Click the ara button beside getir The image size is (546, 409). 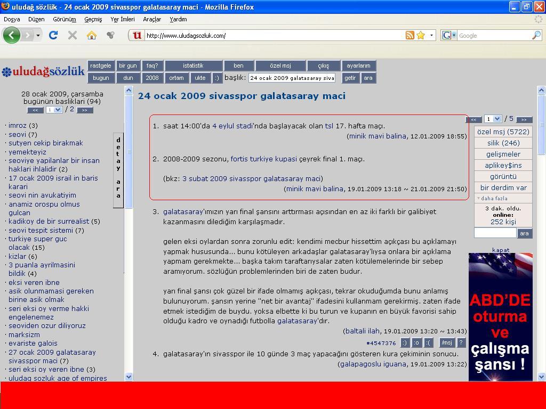point(368,78)
